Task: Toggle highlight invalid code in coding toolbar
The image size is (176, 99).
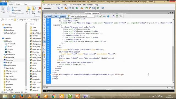Action: click(x=45, y=45)
